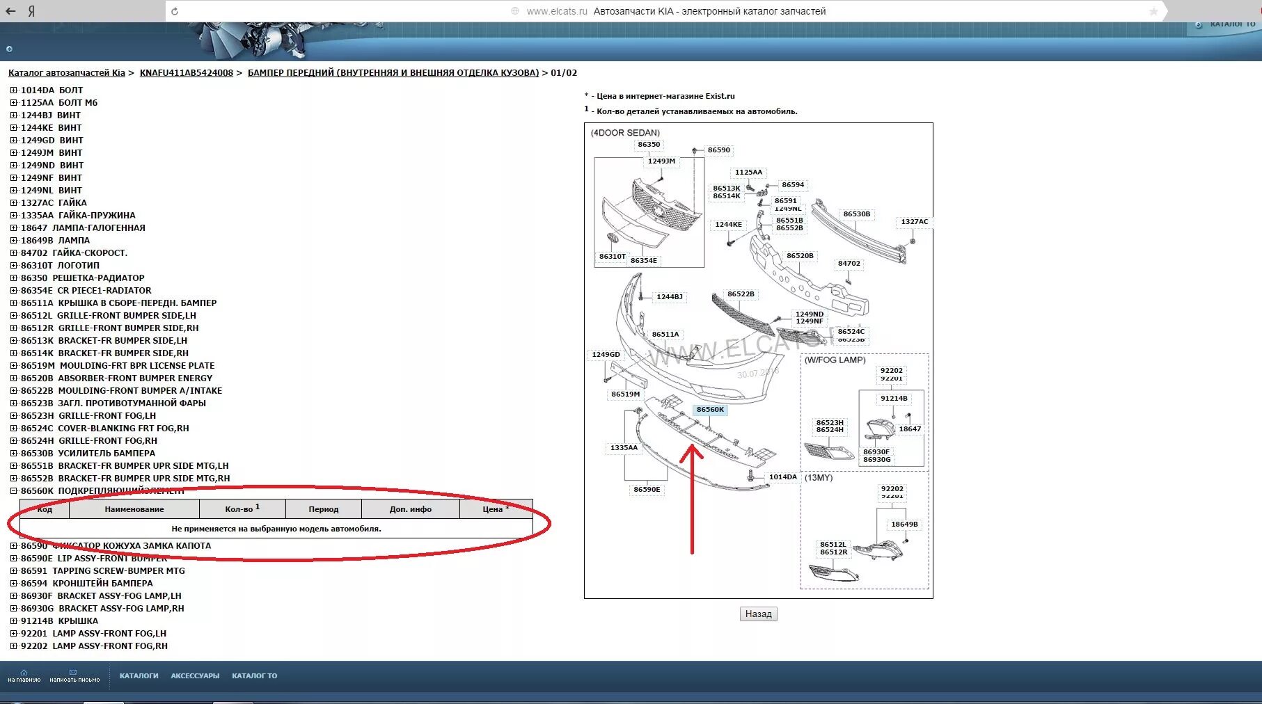
Task: Open the 'на главную' home icon
Action: coord(24,675)
